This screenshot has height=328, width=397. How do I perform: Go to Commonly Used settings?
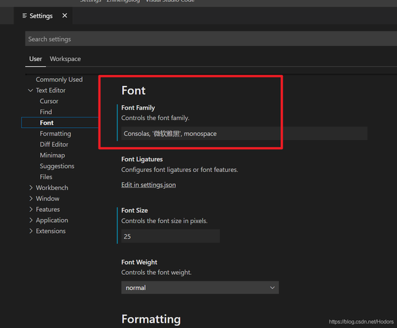tap(59, 79)
